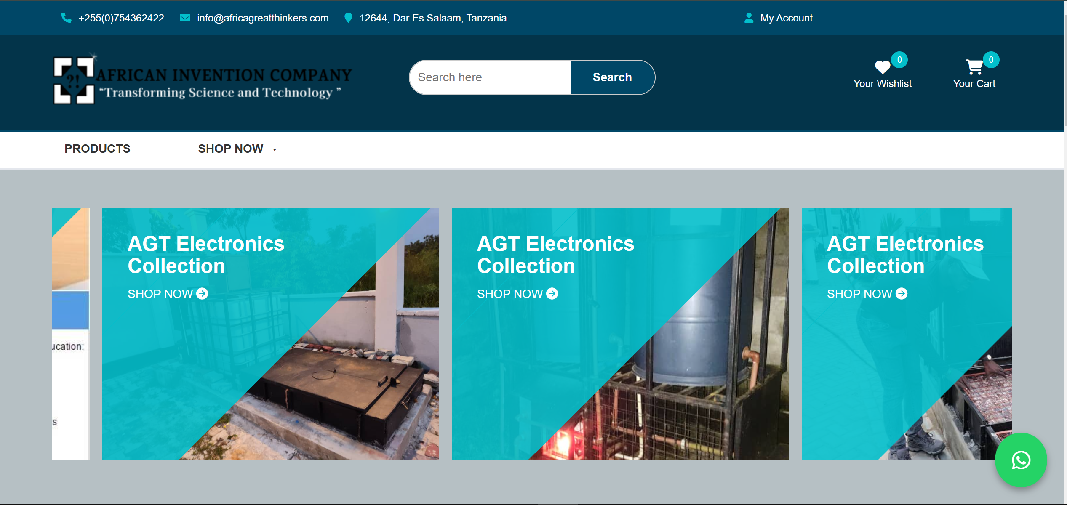
Task: Click the My Account person icon
Action: (748, 18)
